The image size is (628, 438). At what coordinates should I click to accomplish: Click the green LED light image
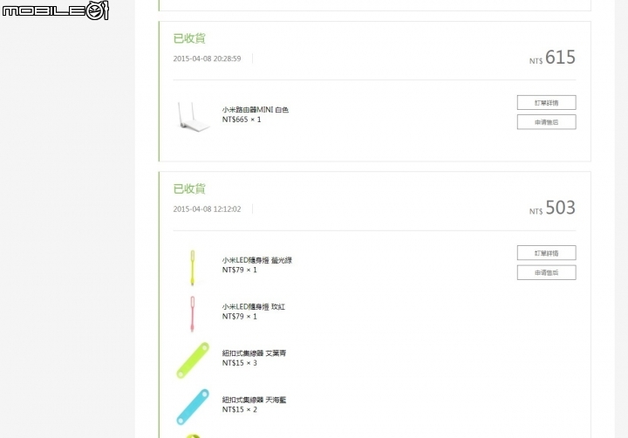pos(192,266)
